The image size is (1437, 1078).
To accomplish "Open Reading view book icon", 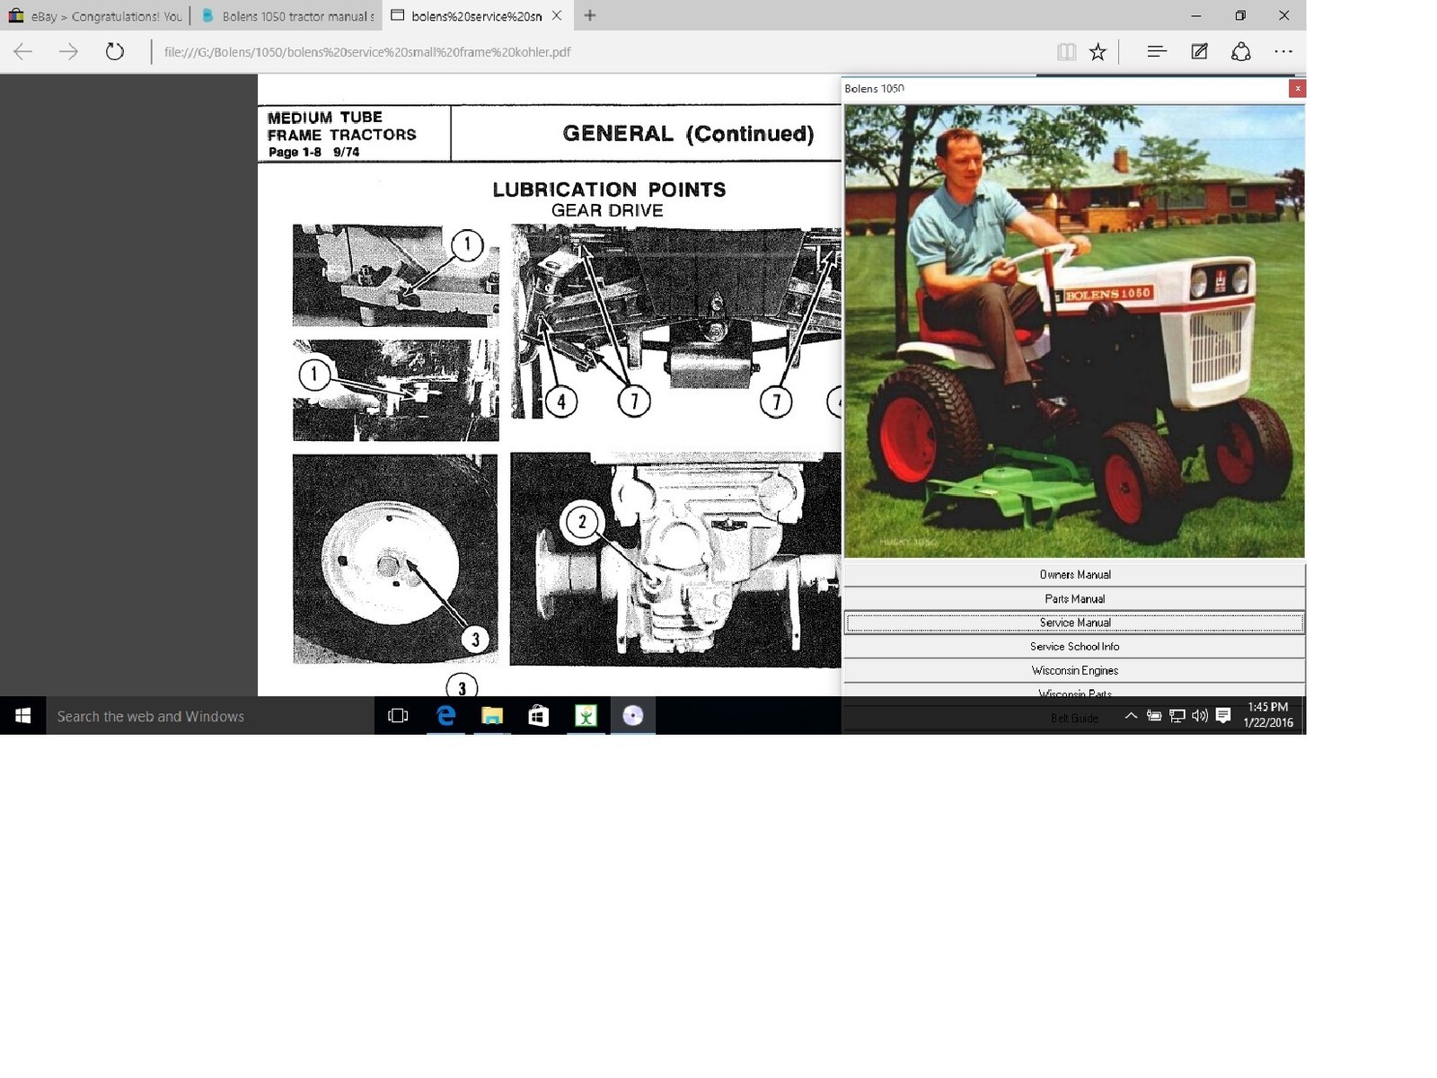I will 1066,52.
